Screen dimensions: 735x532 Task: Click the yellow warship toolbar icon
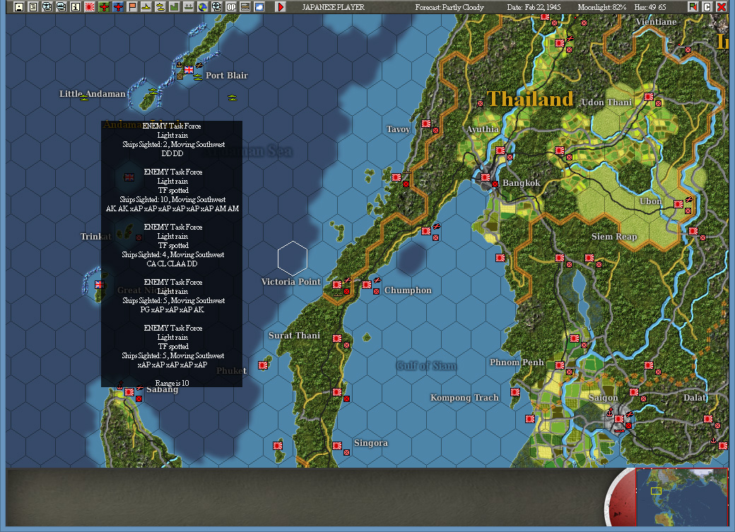point(145,7)
